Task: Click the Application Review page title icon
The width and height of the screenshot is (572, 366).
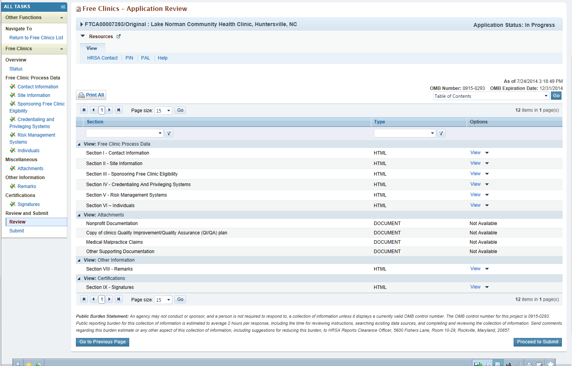Action: 79,9
